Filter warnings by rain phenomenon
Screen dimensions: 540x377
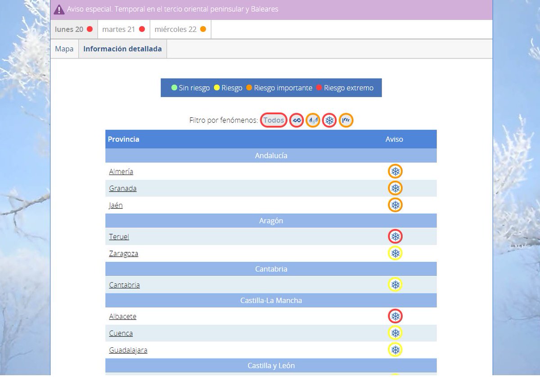point(313,120)
